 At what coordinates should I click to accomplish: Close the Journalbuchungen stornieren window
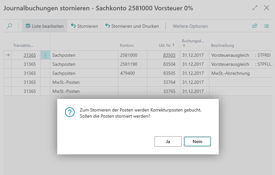pos(267,8)
